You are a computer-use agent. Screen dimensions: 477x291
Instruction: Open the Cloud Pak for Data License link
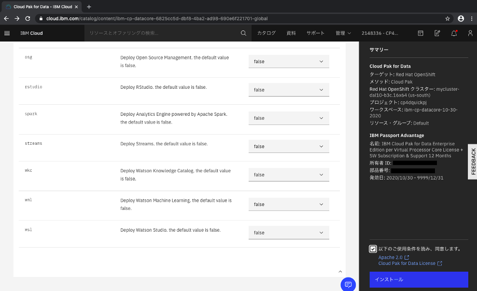pos(410,263)
